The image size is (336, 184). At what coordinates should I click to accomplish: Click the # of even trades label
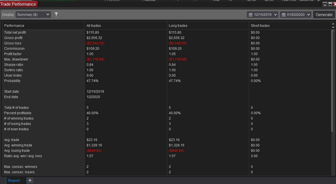[16, 129]
